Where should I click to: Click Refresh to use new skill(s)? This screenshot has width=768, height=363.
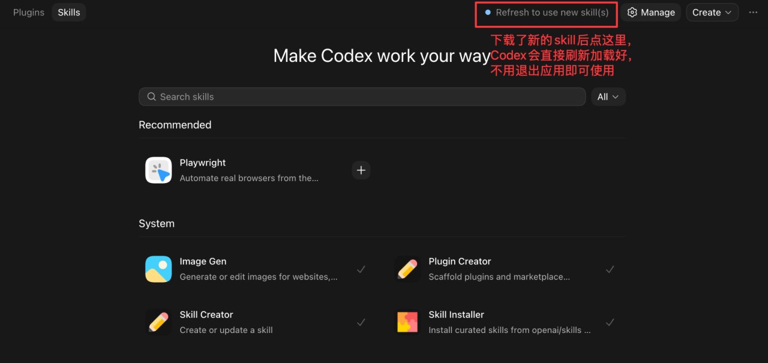tap(547, 13)
